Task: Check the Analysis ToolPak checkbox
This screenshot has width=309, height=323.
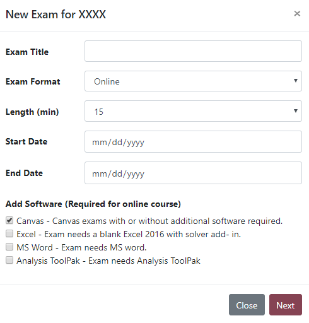Action: coord(9,260)
